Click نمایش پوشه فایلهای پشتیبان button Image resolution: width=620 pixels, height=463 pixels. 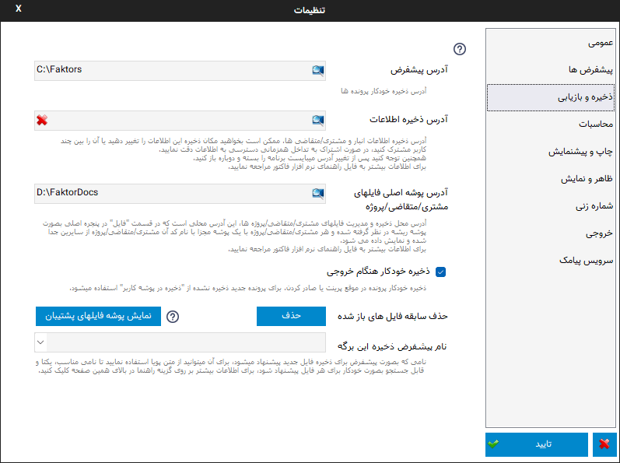(x=97, y=316)
